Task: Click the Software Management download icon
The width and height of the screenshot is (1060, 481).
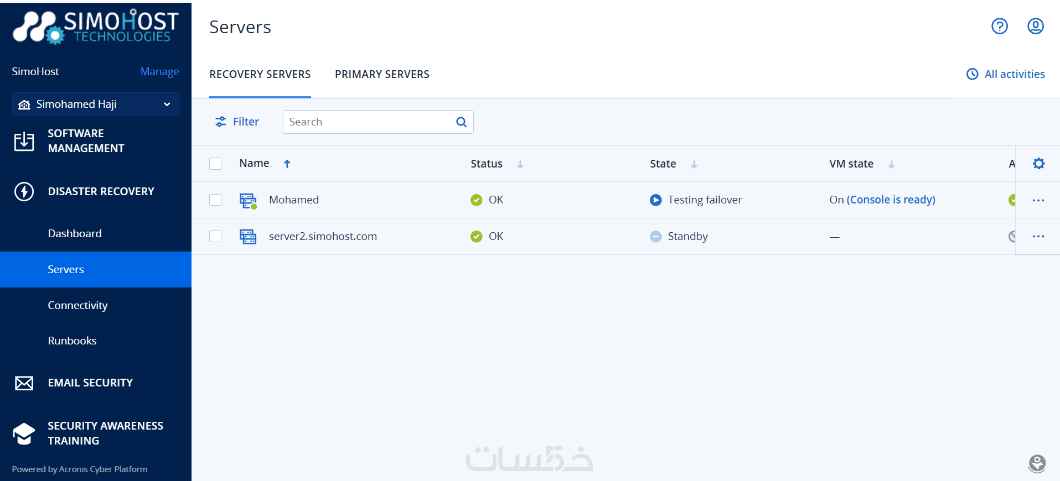Action: [x=24, y=141]
